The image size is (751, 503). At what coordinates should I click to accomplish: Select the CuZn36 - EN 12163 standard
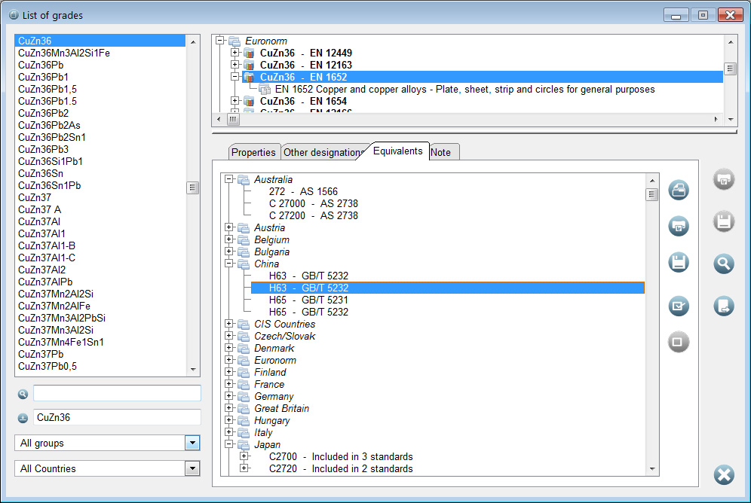pos(306,65)
